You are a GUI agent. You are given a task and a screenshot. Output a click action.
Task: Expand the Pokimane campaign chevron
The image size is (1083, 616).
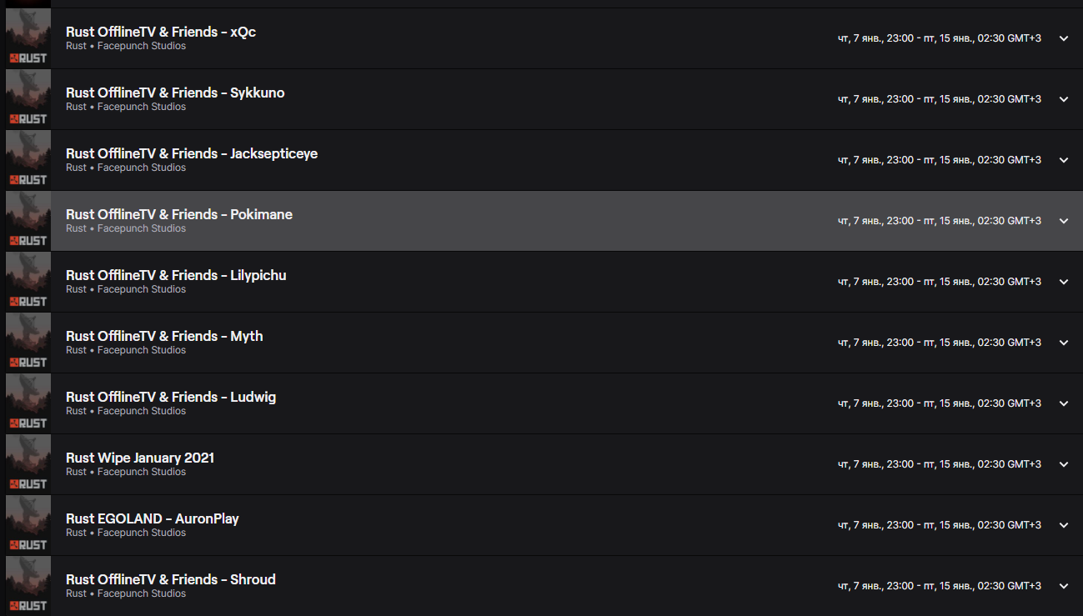(x=1064, y=221)
